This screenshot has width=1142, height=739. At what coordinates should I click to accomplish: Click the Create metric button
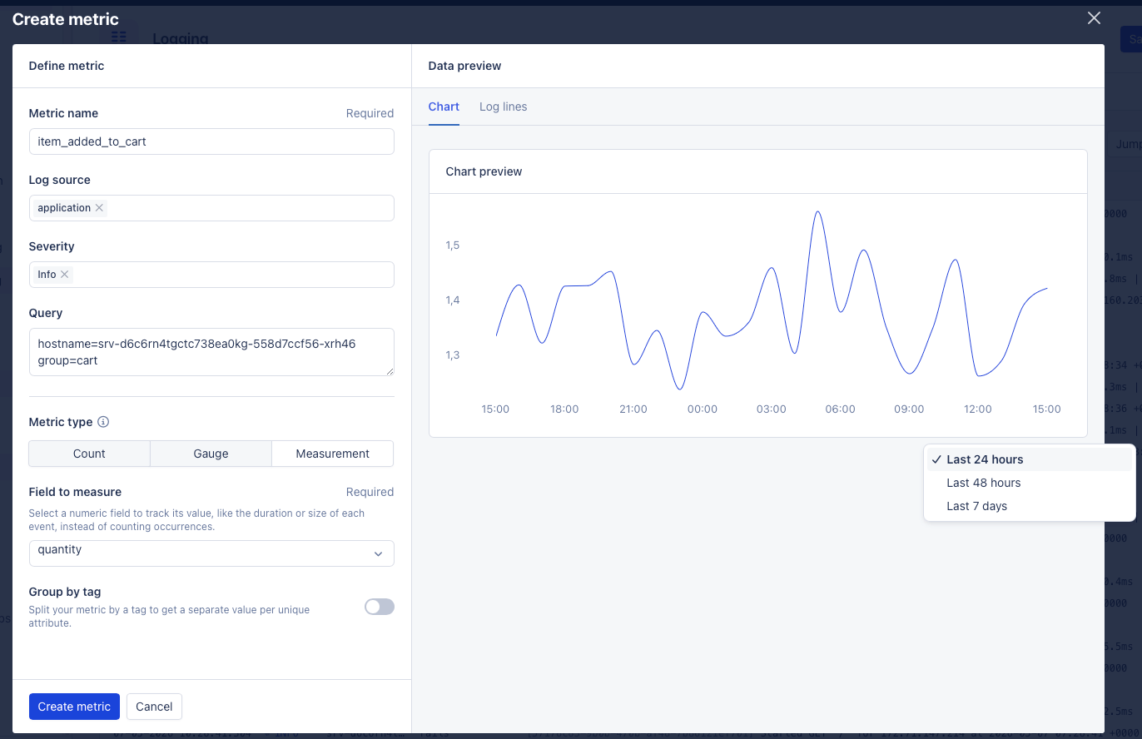[74, 707]
